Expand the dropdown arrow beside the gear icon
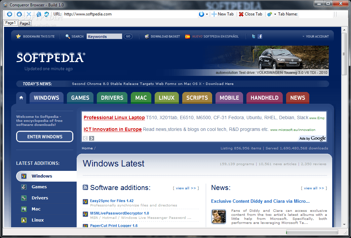The image size is (351, 238). tap(275, 14)
